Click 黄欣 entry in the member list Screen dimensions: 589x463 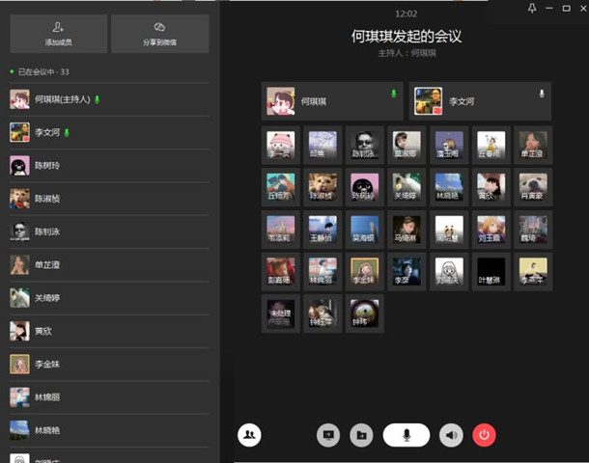tap(43, 331)
